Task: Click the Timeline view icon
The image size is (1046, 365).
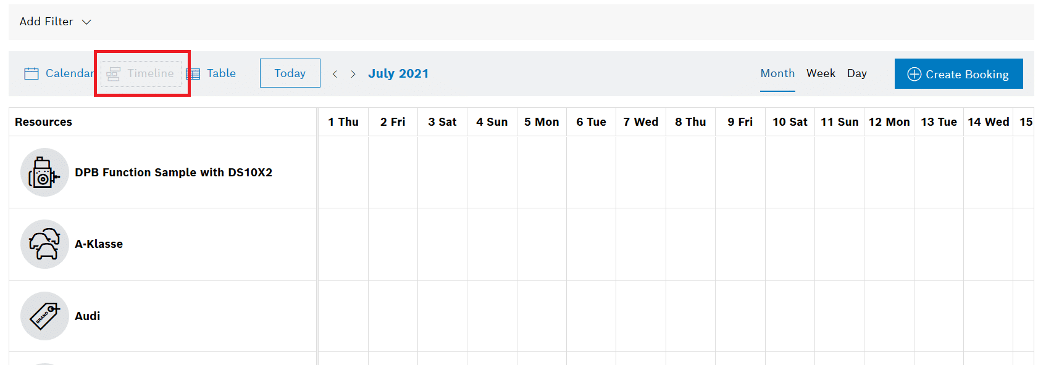Action: (x=113, y=74)
